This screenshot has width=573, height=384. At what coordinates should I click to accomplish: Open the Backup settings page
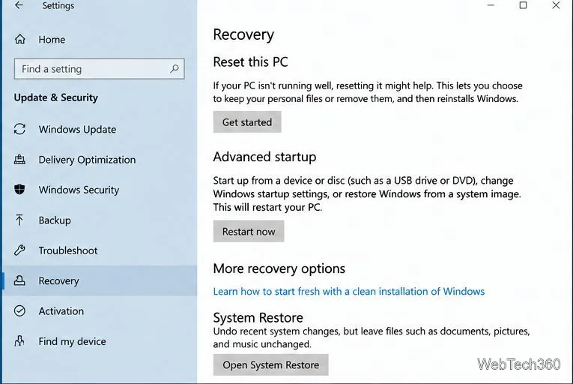click(x=55, y=220)
